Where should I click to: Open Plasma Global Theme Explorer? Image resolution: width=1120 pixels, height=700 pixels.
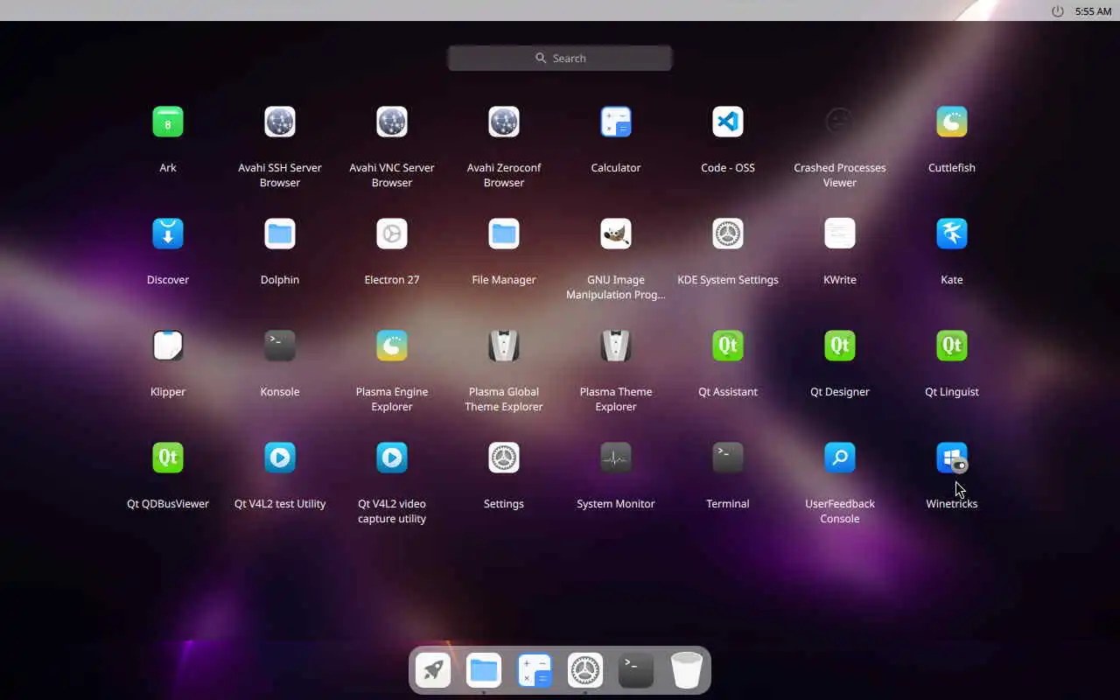(504, 346)
